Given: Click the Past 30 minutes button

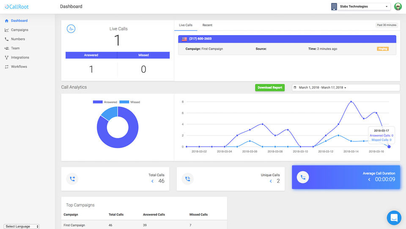Looking at the screenshot, I should (x=387, y=25).
